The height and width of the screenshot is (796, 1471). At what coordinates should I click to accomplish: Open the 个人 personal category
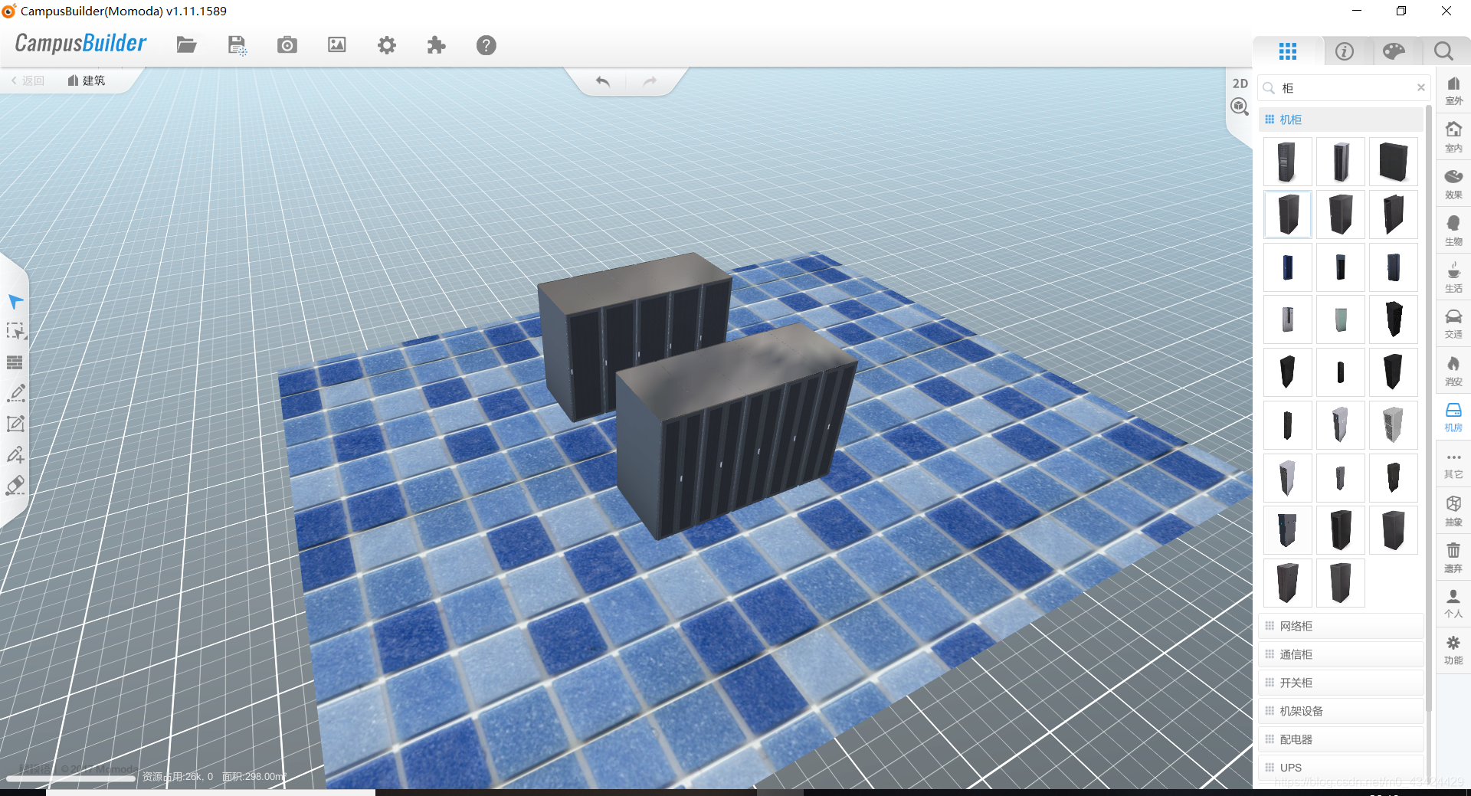point(1453,604)
